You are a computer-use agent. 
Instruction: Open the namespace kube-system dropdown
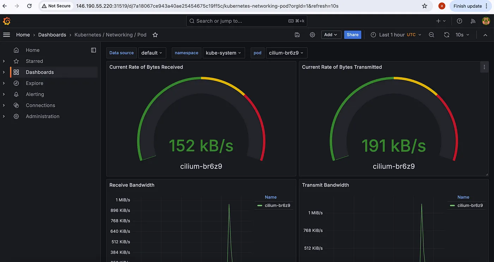(x=224, y=53)
